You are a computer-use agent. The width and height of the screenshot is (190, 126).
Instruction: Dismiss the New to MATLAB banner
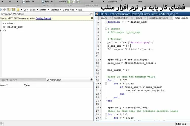[x=92, y=18]
